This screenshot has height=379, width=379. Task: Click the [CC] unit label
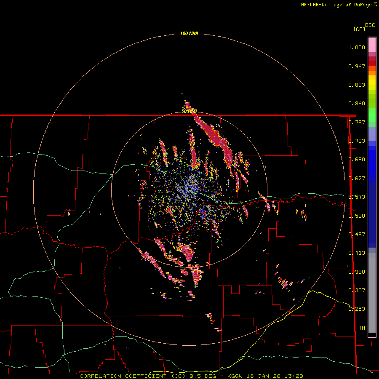click(x=360, y=29)
